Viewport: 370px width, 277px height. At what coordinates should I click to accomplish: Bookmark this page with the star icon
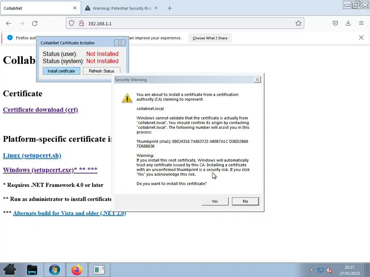[298, 23]
